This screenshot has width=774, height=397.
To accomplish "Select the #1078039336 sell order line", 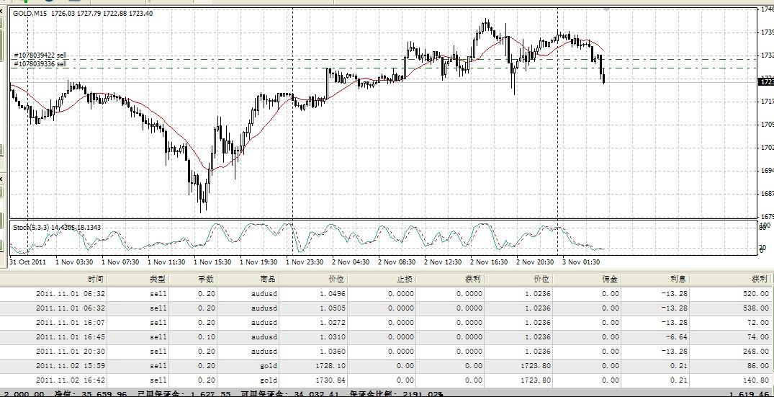I will tap(40, 64).
